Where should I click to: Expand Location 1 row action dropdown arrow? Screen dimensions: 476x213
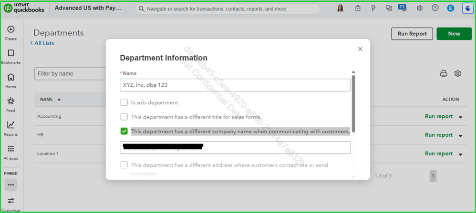coord(461,154)
